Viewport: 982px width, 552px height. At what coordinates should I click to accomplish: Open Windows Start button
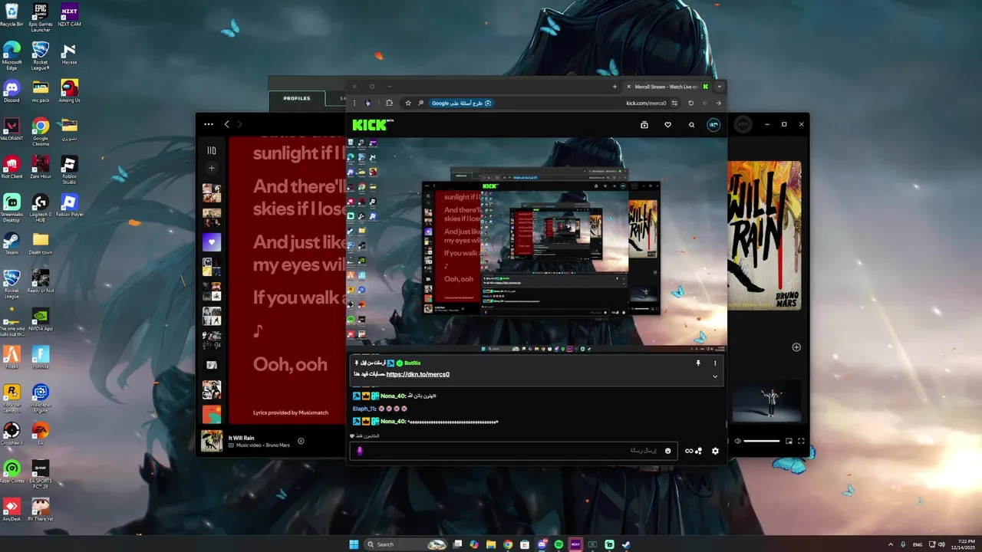(x=354, y=544)
